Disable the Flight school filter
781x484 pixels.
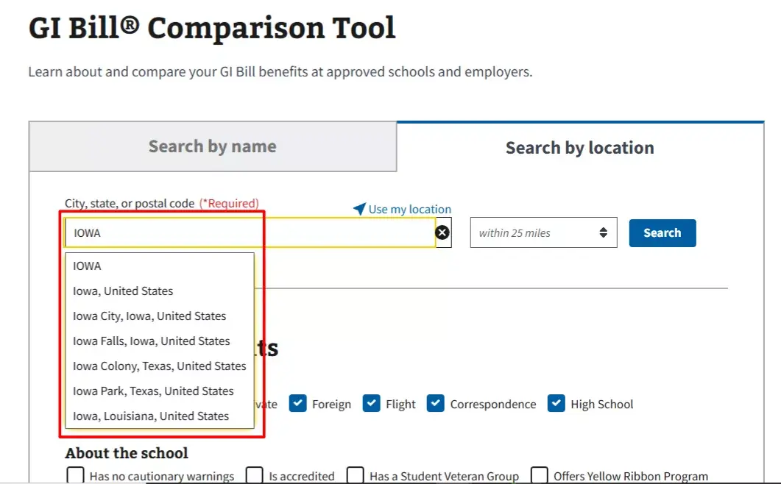coord(372,403)
